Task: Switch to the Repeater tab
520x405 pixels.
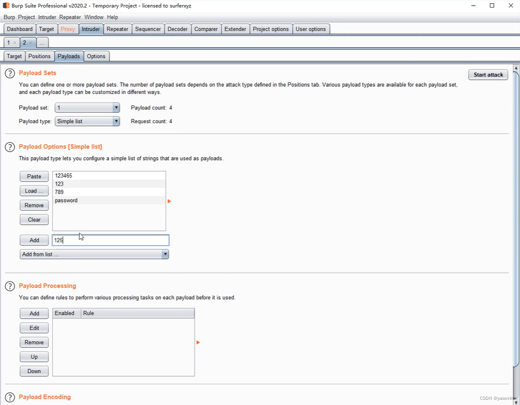Action: [x=118, y=29]
